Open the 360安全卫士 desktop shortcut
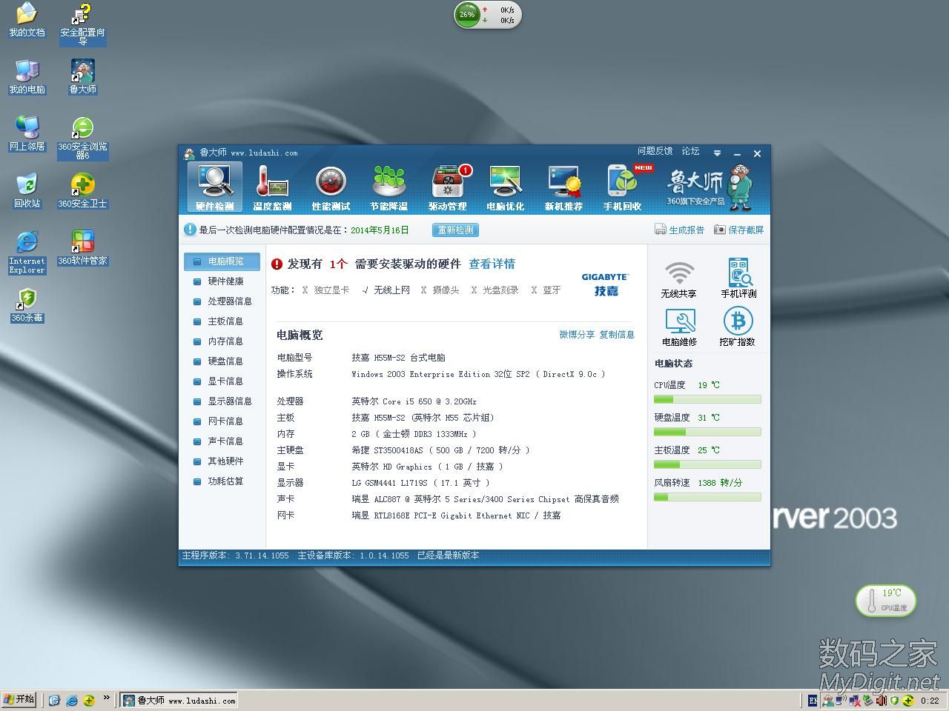 tap(82, 191)
